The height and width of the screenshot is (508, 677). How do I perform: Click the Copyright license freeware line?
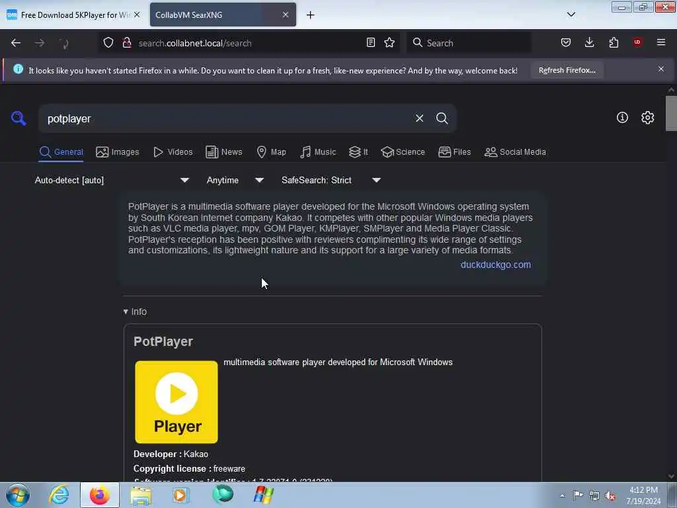point(189,469)
